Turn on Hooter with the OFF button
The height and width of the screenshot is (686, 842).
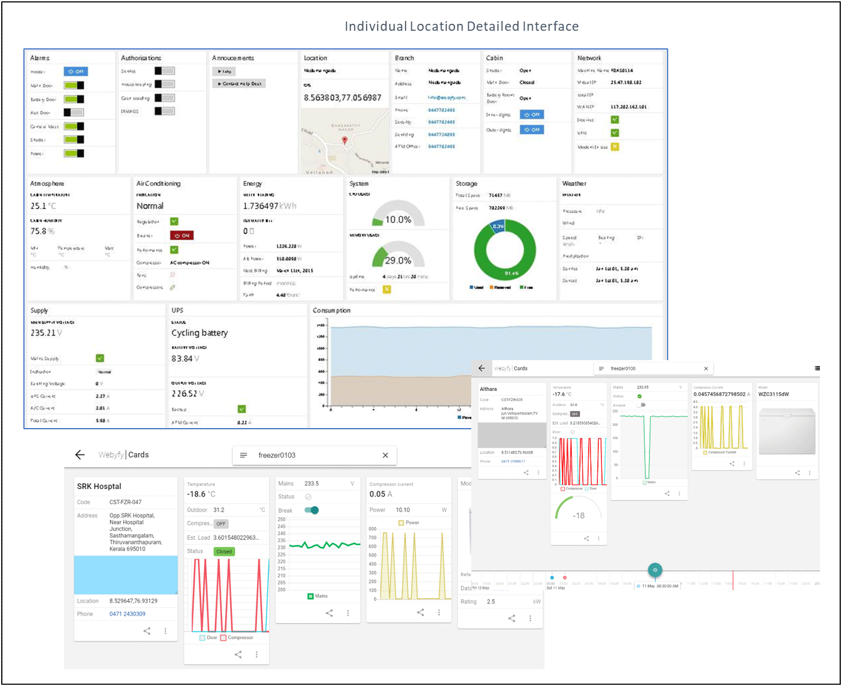coord(76,71)
